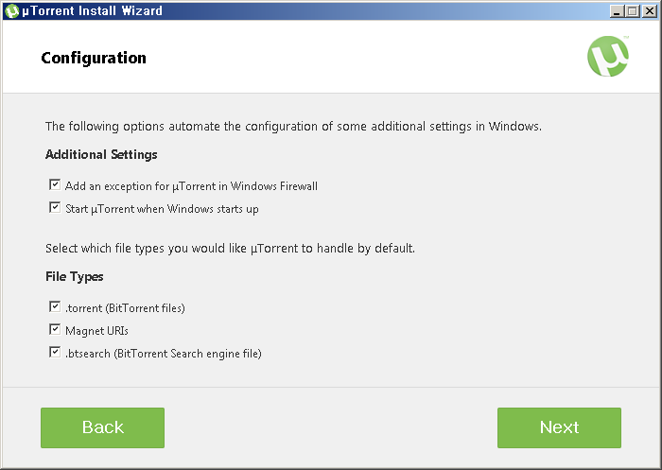Disable .btsearch search engine file association
The image size is (662, 470).
(x=55, y=352)
